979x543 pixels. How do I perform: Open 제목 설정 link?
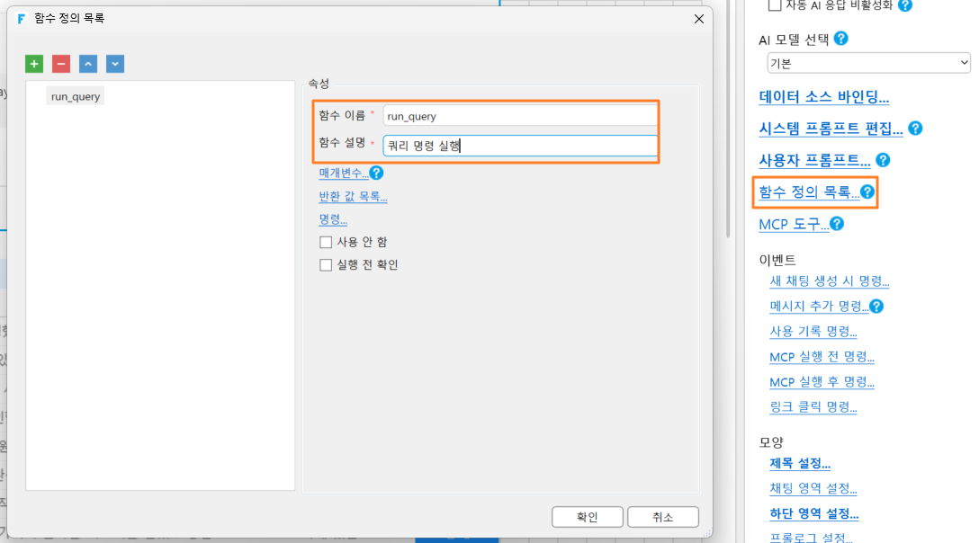tap(800, 464)
